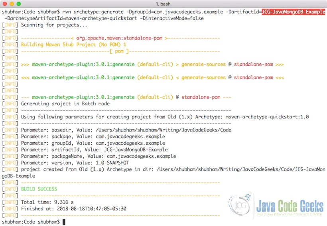Click the green zoom window button
Viewport: 327px width, 226px height.
[19, 4]
